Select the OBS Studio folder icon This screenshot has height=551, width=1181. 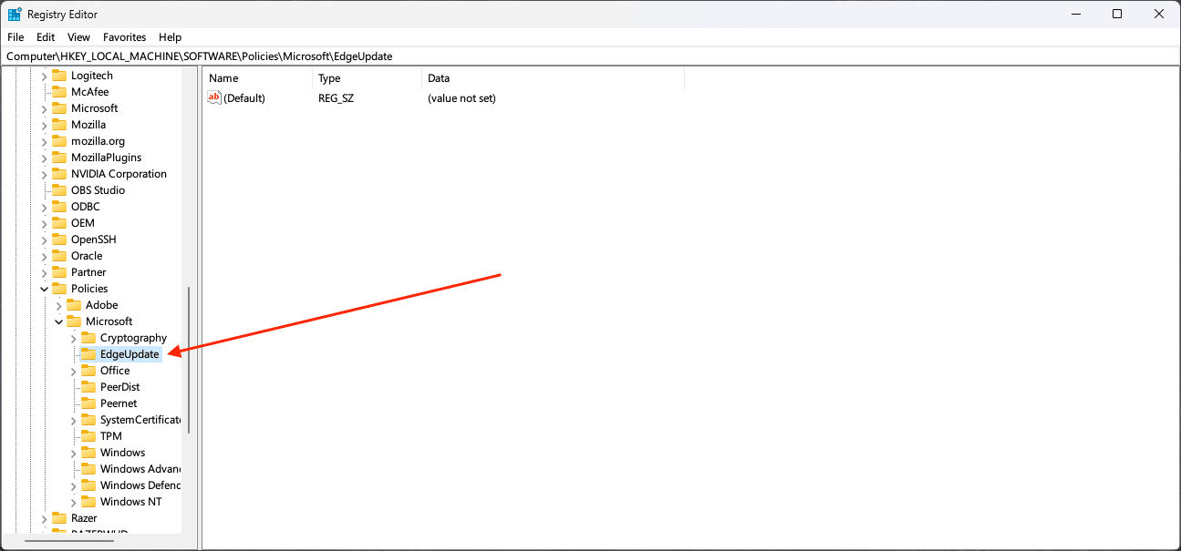pyautogui.click(x=59, y=190)
